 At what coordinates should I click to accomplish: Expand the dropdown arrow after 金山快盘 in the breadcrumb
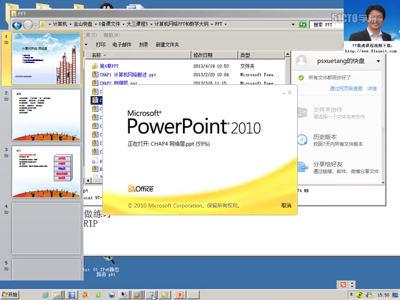tap(96, 24)
